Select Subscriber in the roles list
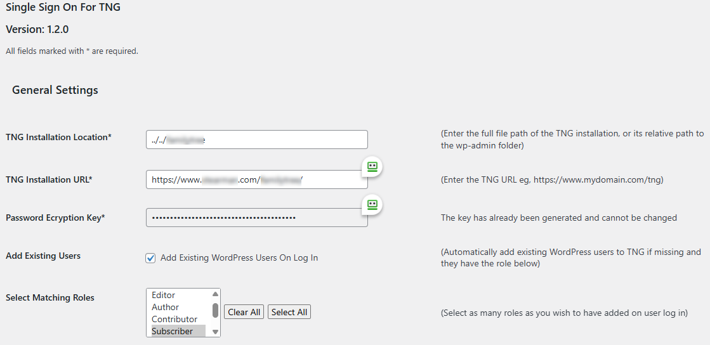The height and width of the screenshot is (345, 710). pyautogui.click(x=178, y=331)
